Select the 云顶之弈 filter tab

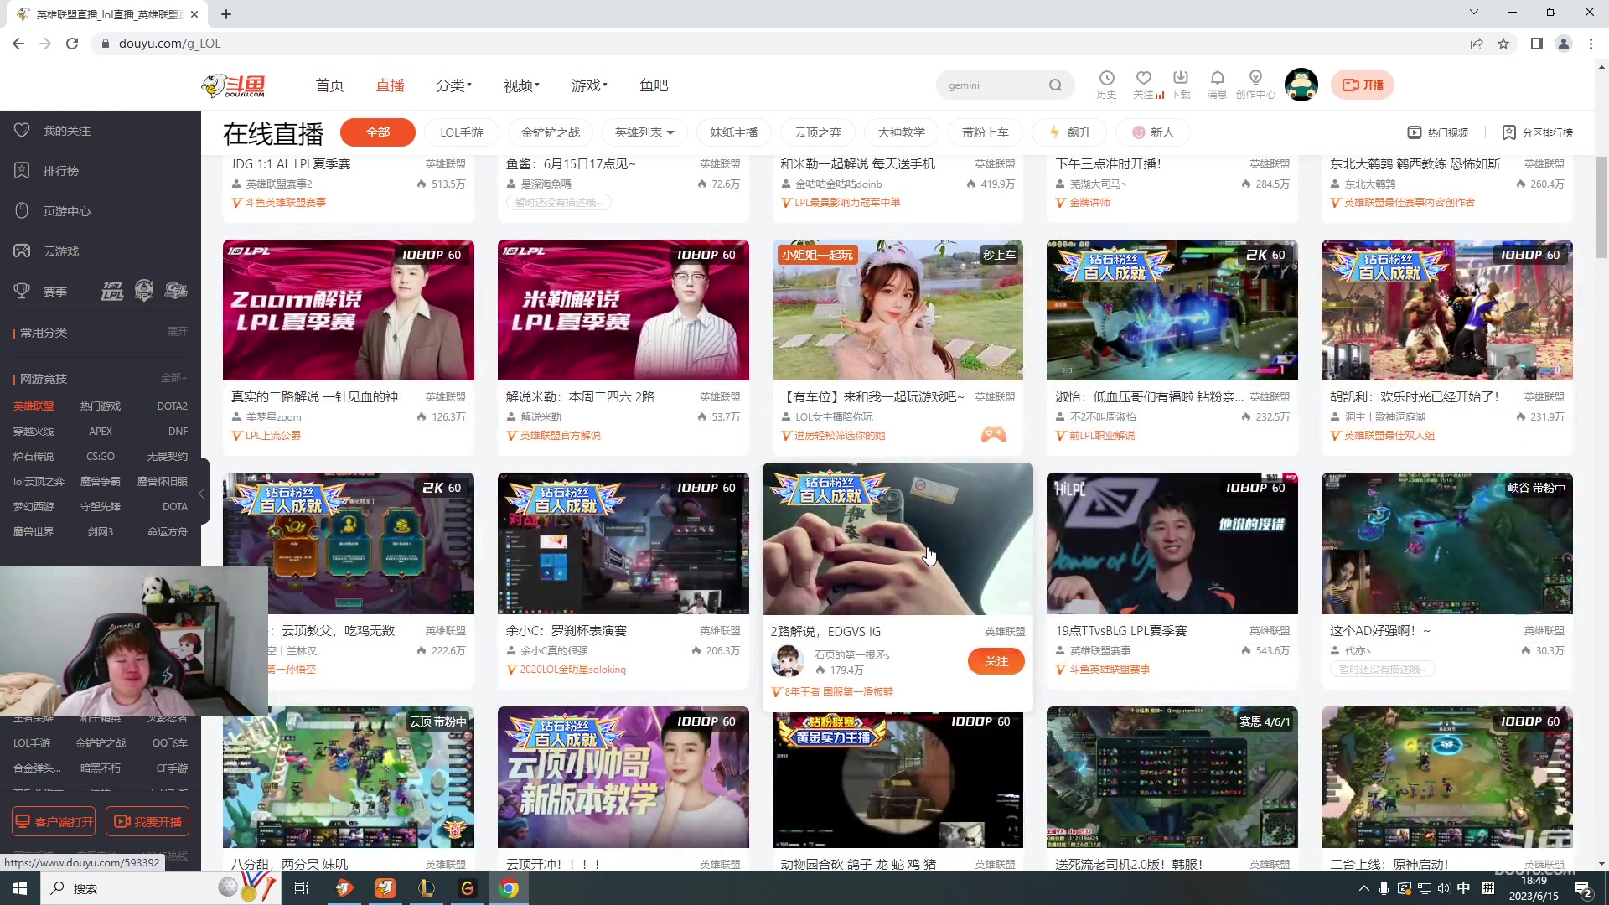tap(818, 132)
